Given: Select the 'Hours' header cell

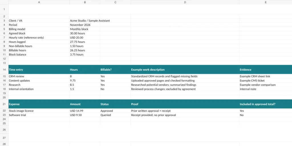Looking at the screenshot, I should coord(85,70).
